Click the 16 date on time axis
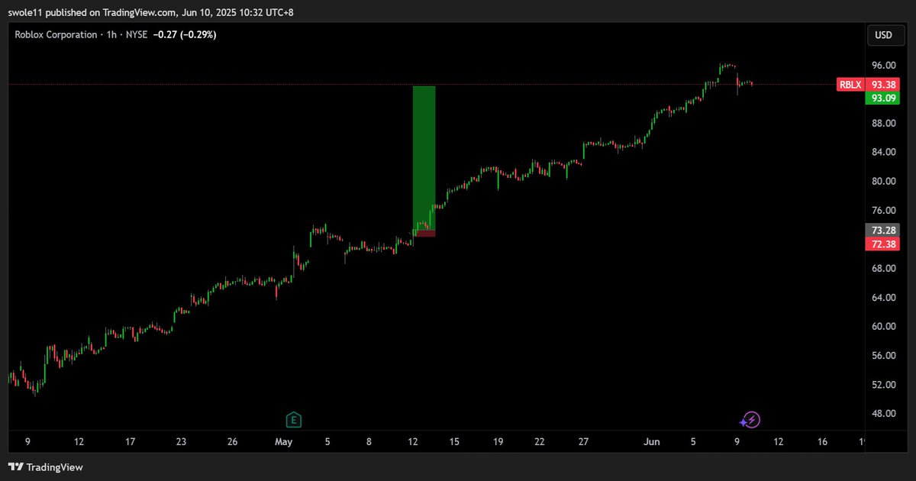This screenshot has height=481, width=916. (822, 442)
